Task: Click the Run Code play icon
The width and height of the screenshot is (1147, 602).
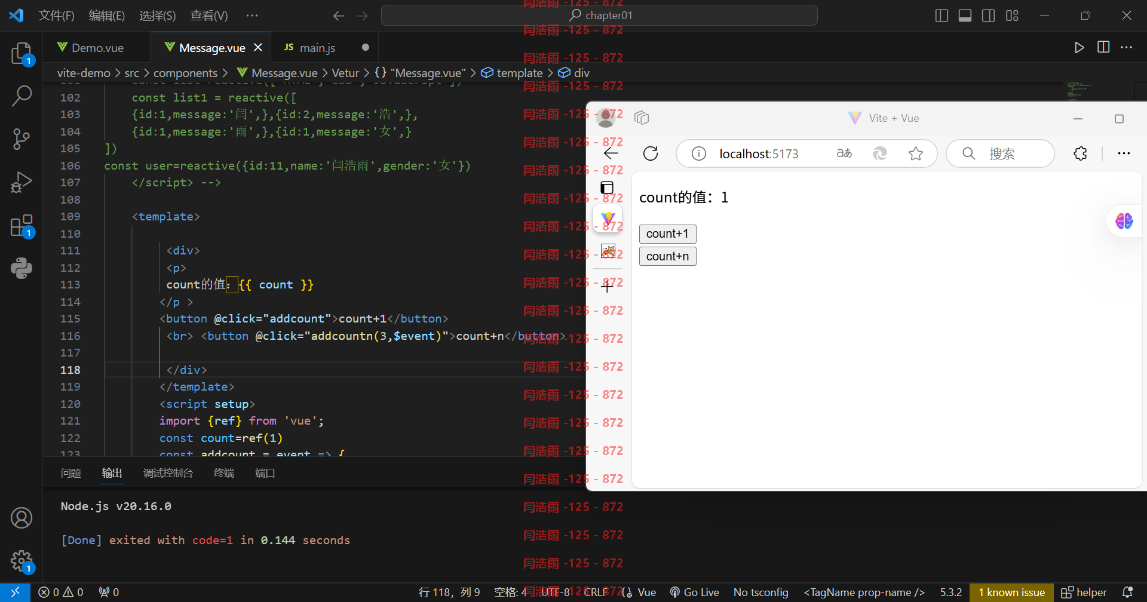Action: click(1079, 48)
